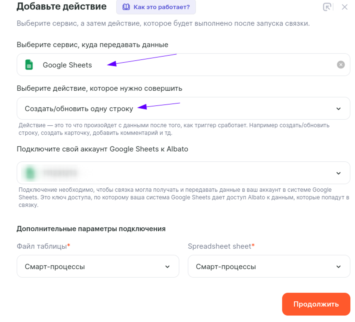
Task: Click the blurred account icon in connection field
Action: 30,173
